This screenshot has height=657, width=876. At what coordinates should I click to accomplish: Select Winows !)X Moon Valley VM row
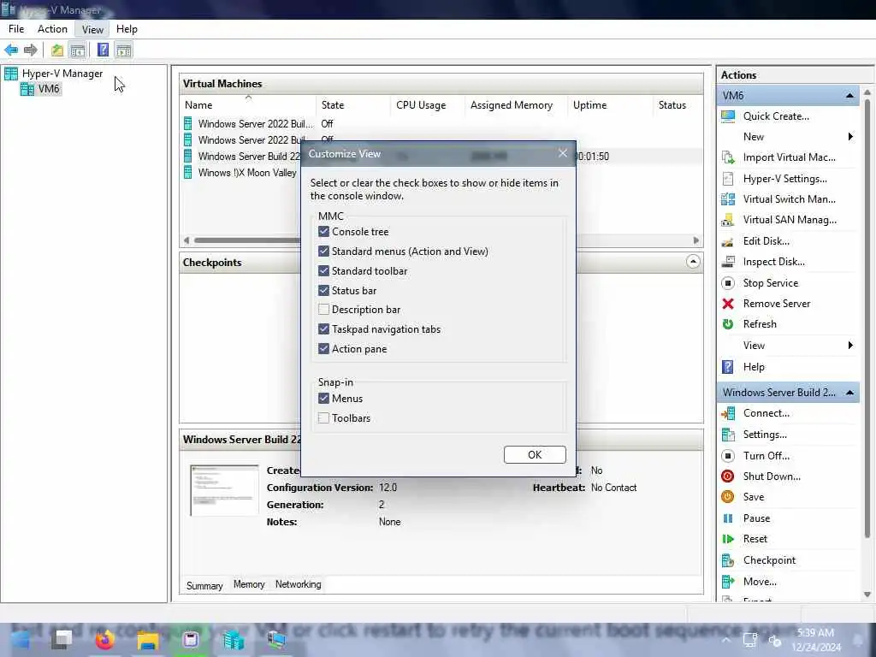[247, 173]
